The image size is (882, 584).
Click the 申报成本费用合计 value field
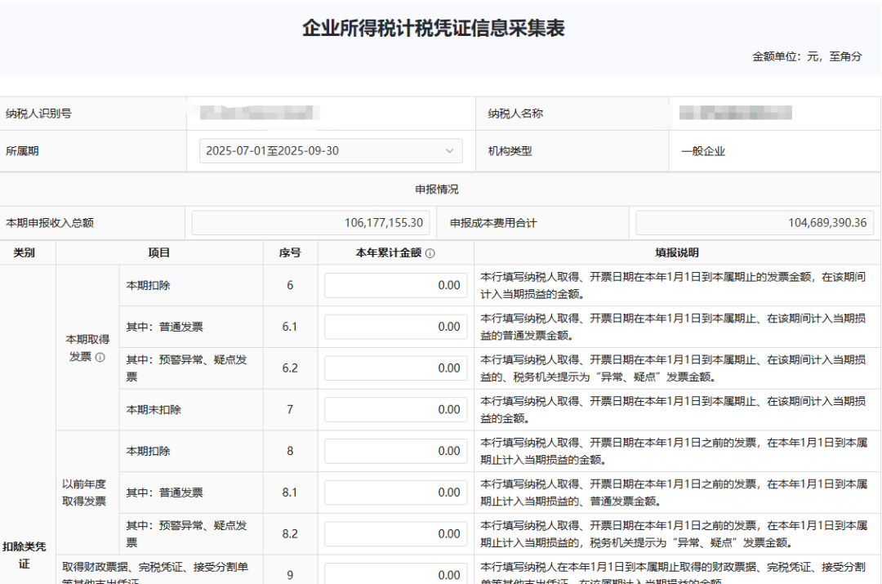754,223
